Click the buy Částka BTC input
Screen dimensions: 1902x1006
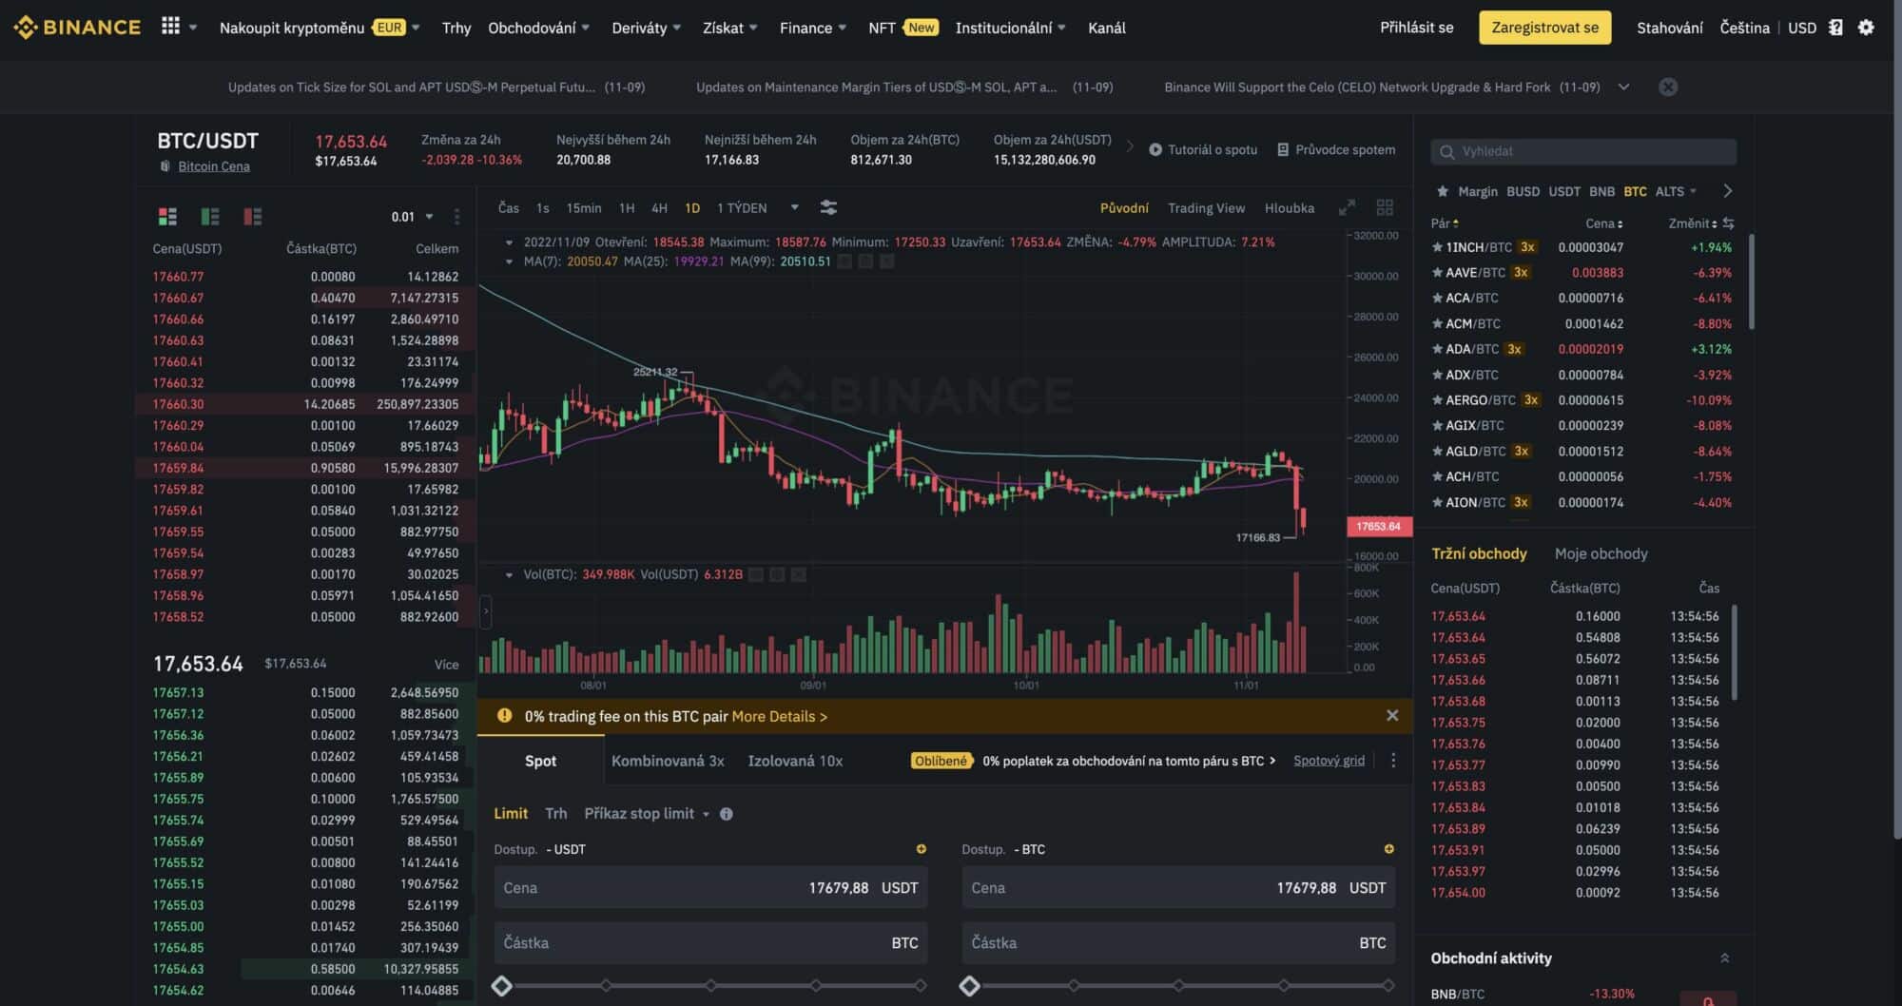click(x=710, y=942)
